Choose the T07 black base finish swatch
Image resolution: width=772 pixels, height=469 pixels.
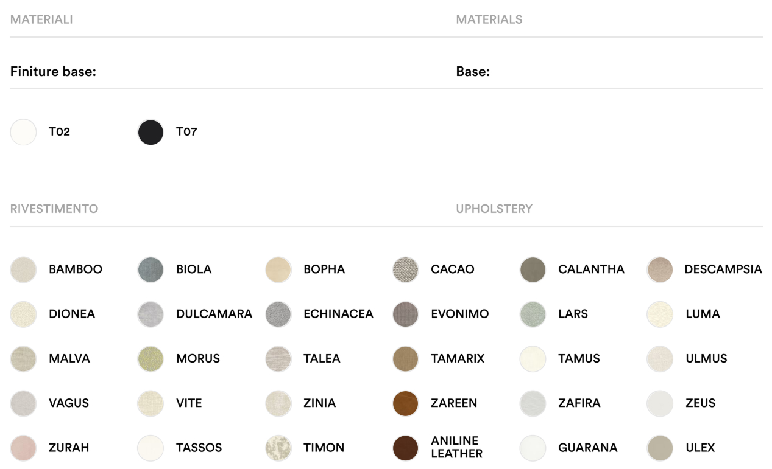point(151,132)
